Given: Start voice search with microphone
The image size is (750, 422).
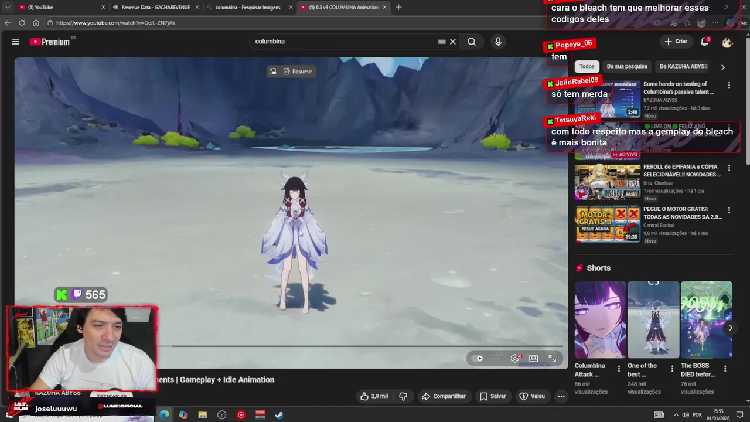Looking at the screenshot, I should click(x=498, y=42).
